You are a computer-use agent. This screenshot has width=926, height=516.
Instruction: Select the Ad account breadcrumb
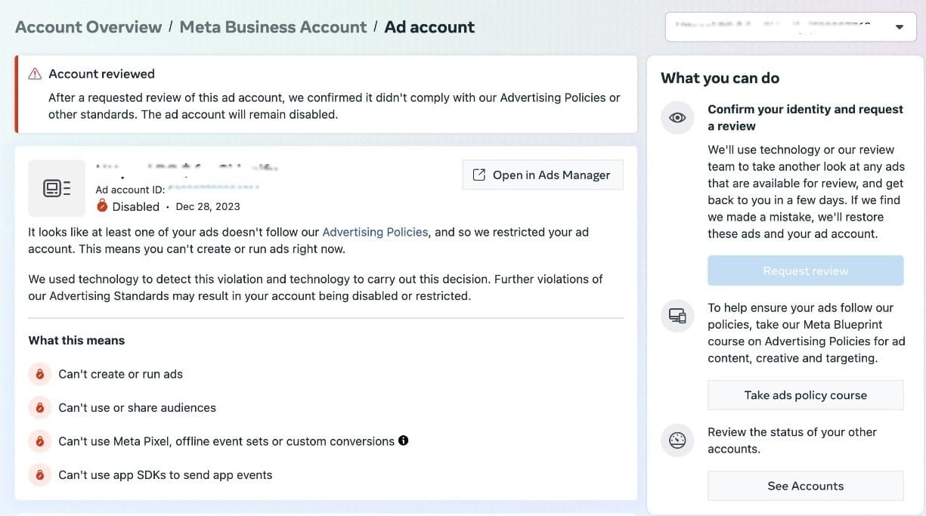click(429, 27)
